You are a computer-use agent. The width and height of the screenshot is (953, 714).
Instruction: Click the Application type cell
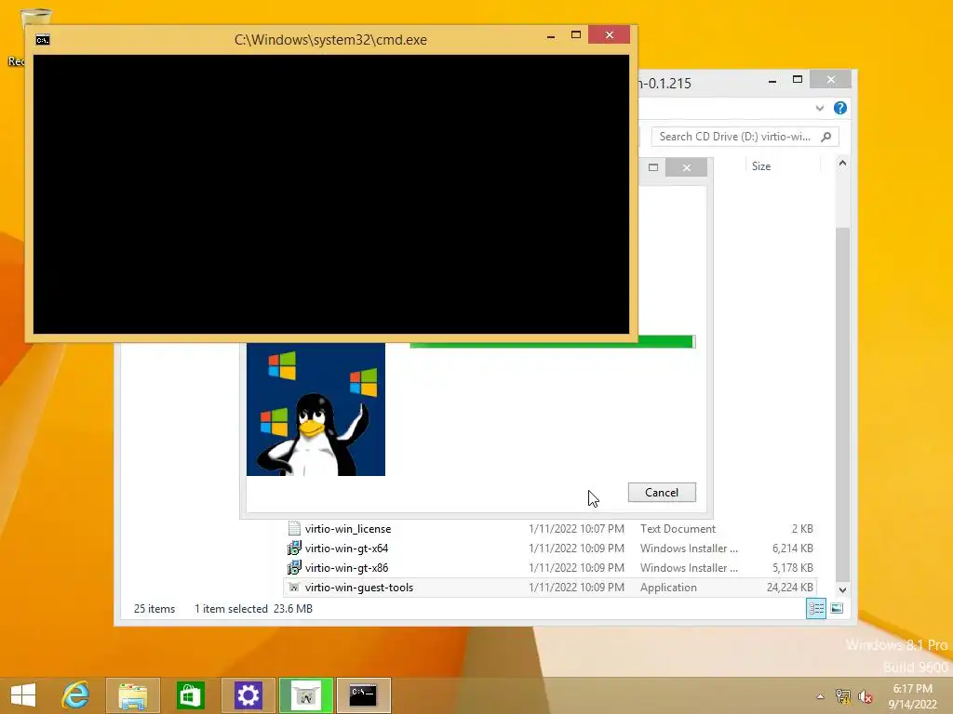668,588
